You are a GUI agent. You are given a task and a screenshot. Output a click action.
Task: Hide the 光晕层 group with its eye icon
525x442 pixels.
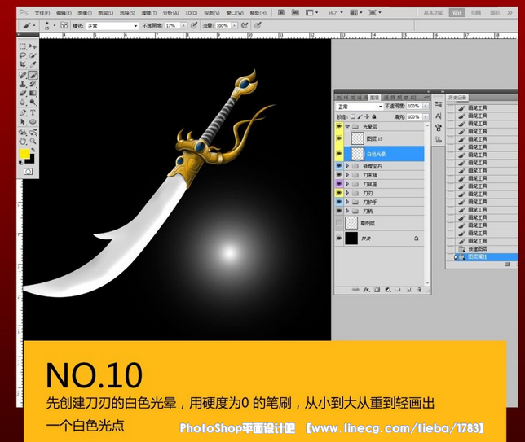[339, 126]
